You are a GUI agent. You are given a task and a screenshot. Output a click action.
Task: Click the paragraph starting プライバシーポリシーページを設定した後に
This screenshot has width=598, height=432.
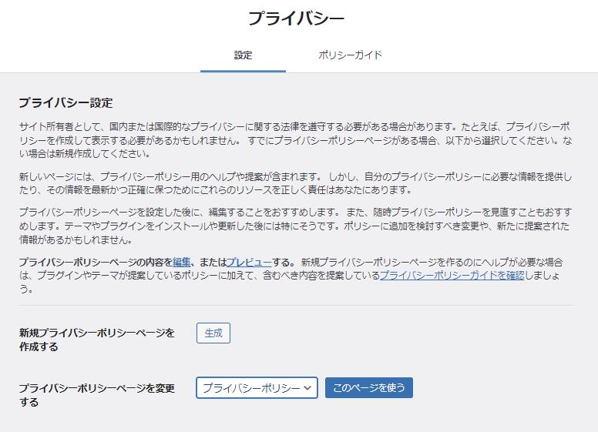pos(296,226)
